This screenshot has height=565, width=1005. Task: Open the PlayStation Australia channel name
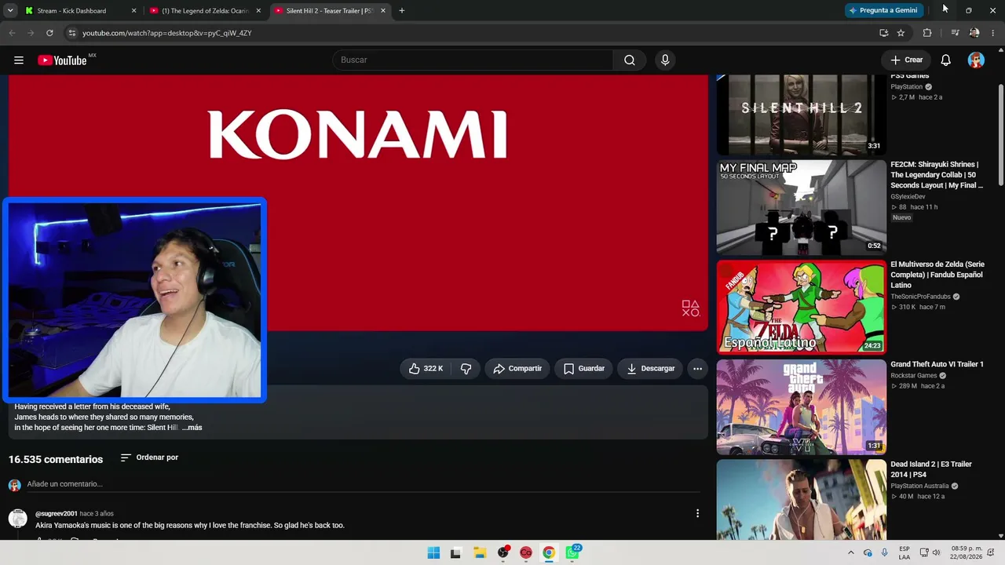[x=919, y=487]
